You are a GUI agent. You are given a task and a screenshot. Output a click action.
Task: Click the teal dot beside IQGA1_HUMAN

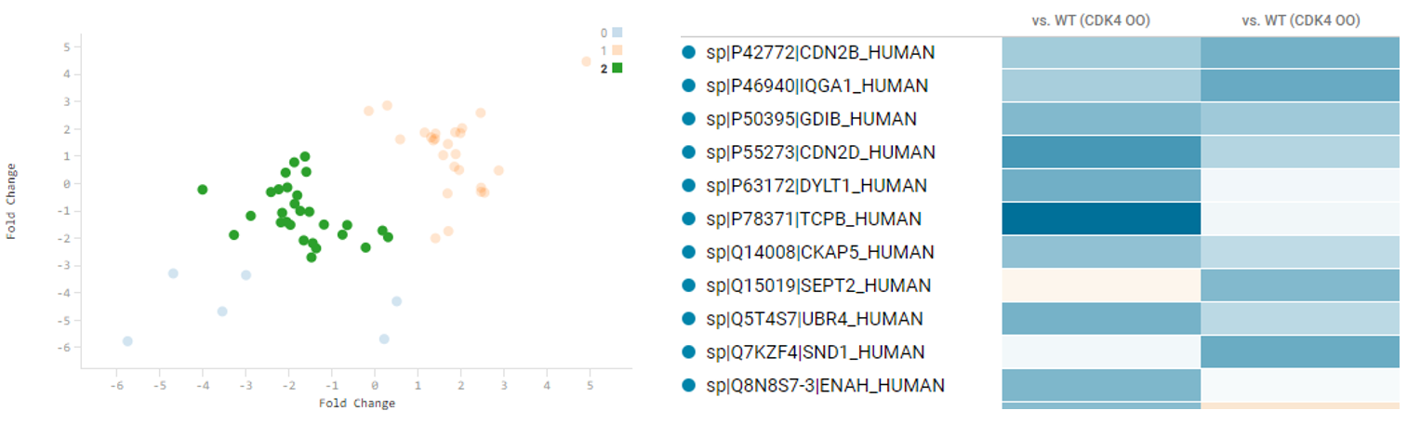(689, 86)
